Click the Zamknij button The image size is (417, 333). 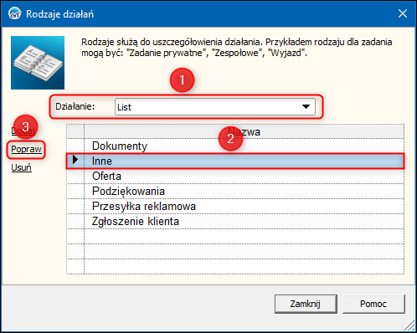(306, 304)
